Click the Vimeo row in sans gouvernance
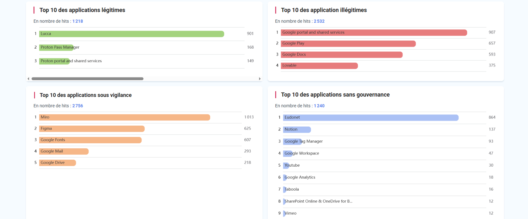 290,213
